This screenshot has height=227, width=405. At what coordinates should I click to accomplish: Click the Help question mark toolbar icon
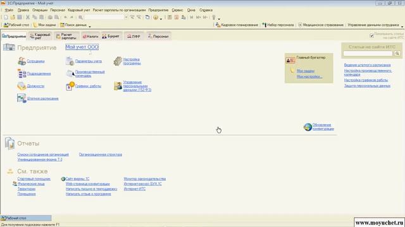pyautogui.click(x=156, y=17)
